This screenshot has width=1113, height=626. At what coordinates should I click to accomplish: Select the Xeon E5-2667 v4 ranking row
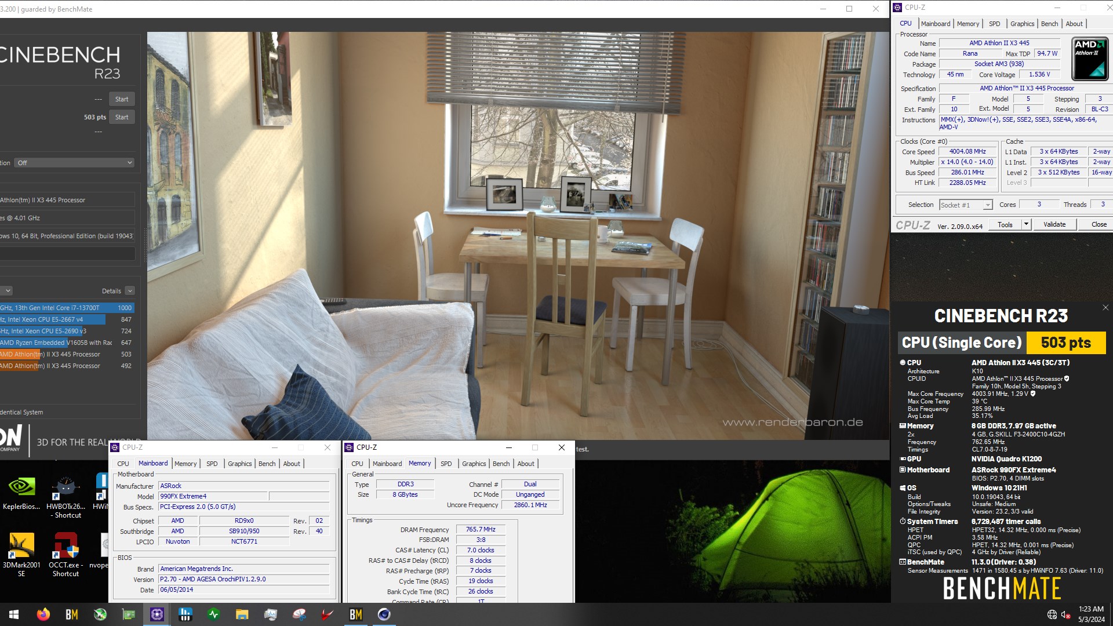pyautogui.click(x=67, y=319)
